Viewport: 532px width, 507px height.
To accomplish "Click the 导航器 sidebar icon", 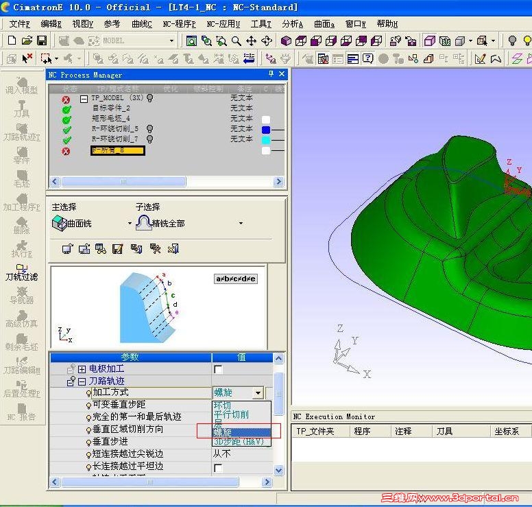I will (x=21, y=296).
